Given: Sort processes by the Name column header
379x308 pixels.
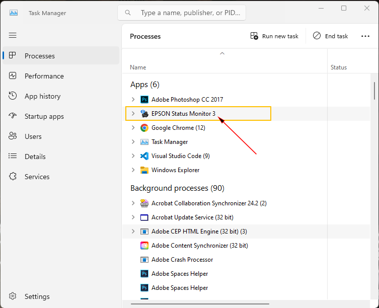Looking at the screenshot, I should (x=138, y=67).
